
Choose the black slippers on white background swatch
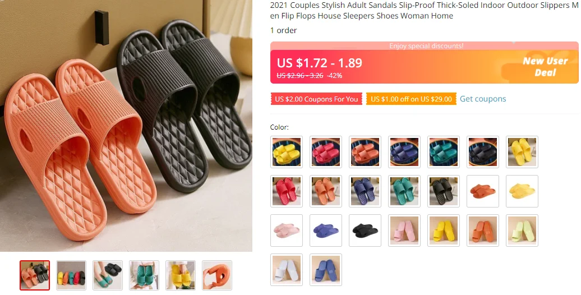tap(365, 231)
